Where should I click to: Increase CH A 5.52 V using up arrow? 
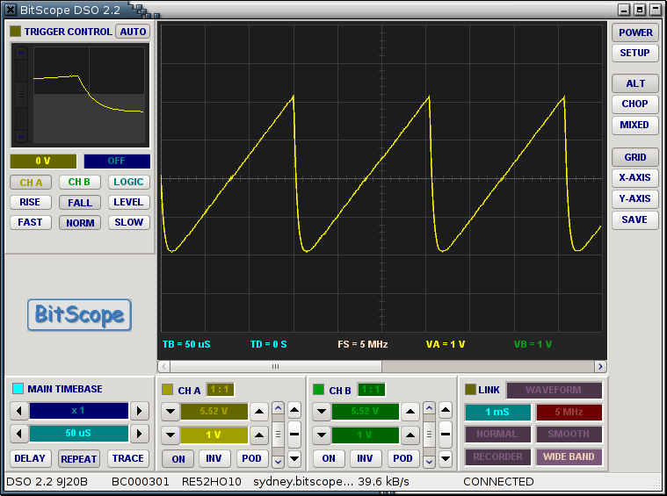[x=259, y=411]
